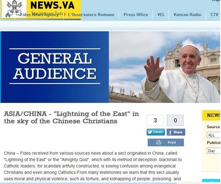The height and width of the screenshot is (184, 221).
Task: Click the Facebook share count showing 0
Action: click(x=175, y=120)
